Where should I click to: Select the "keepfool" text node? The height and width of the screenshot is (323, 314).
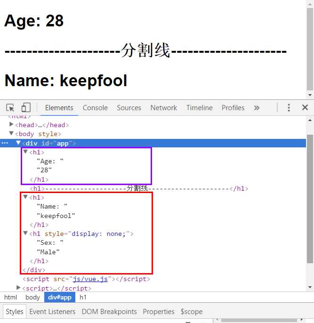pyautogui.click(x=56, y=216)
